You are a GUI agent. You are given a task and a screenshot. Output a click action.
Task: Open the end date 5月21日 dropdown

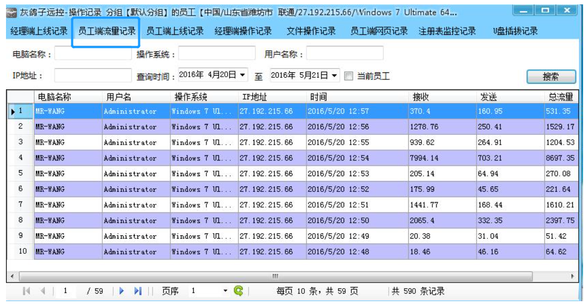click(334, 75)
